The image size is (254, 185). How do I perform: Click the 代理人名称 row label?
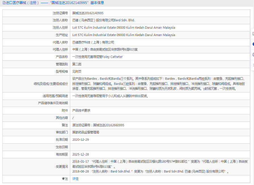60,42
